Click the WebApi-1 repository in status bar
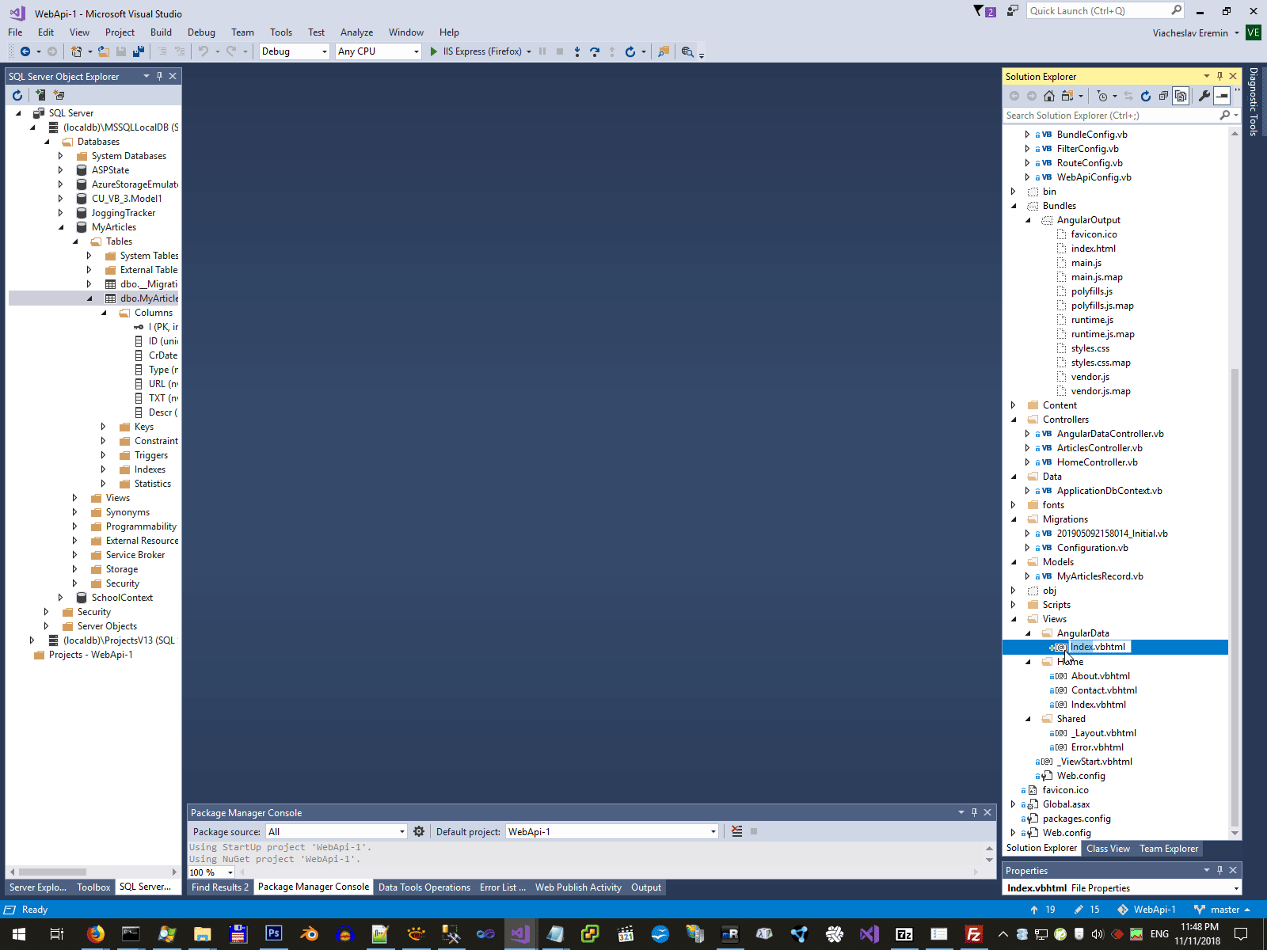 click(x=1147, y=910)
